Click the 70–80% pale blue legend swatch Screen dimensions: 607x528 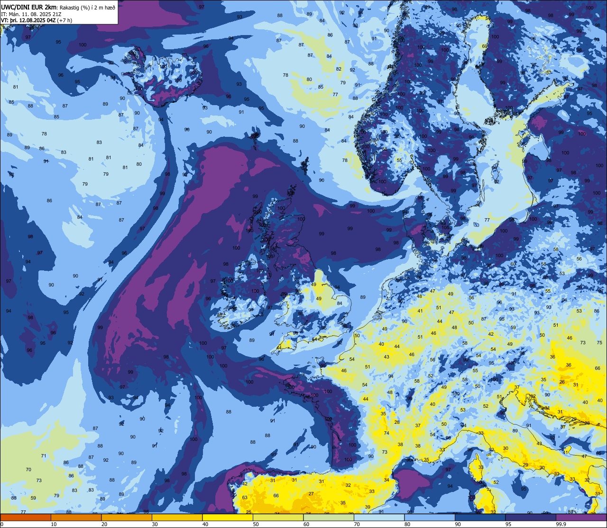pos(379,518)
